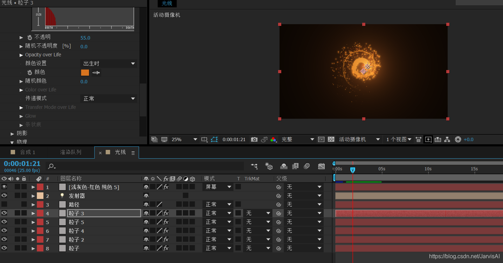Click the reset exposure icon
503x263 pixels.
(x=458, y=139)
